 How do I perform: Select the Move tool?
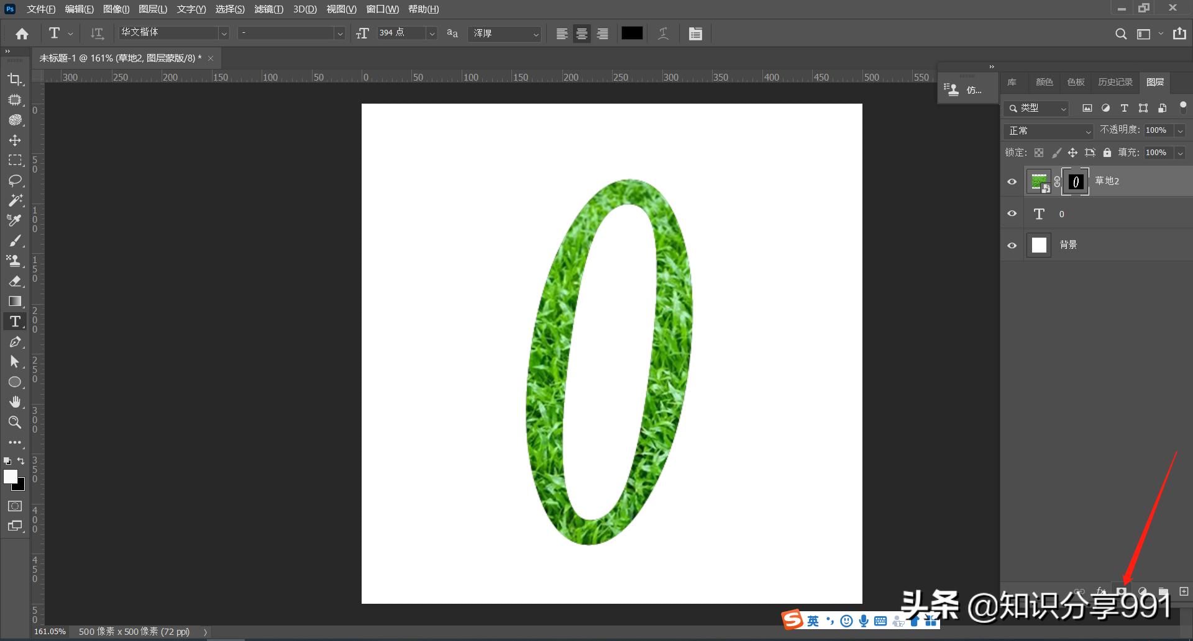pos(15,140)
